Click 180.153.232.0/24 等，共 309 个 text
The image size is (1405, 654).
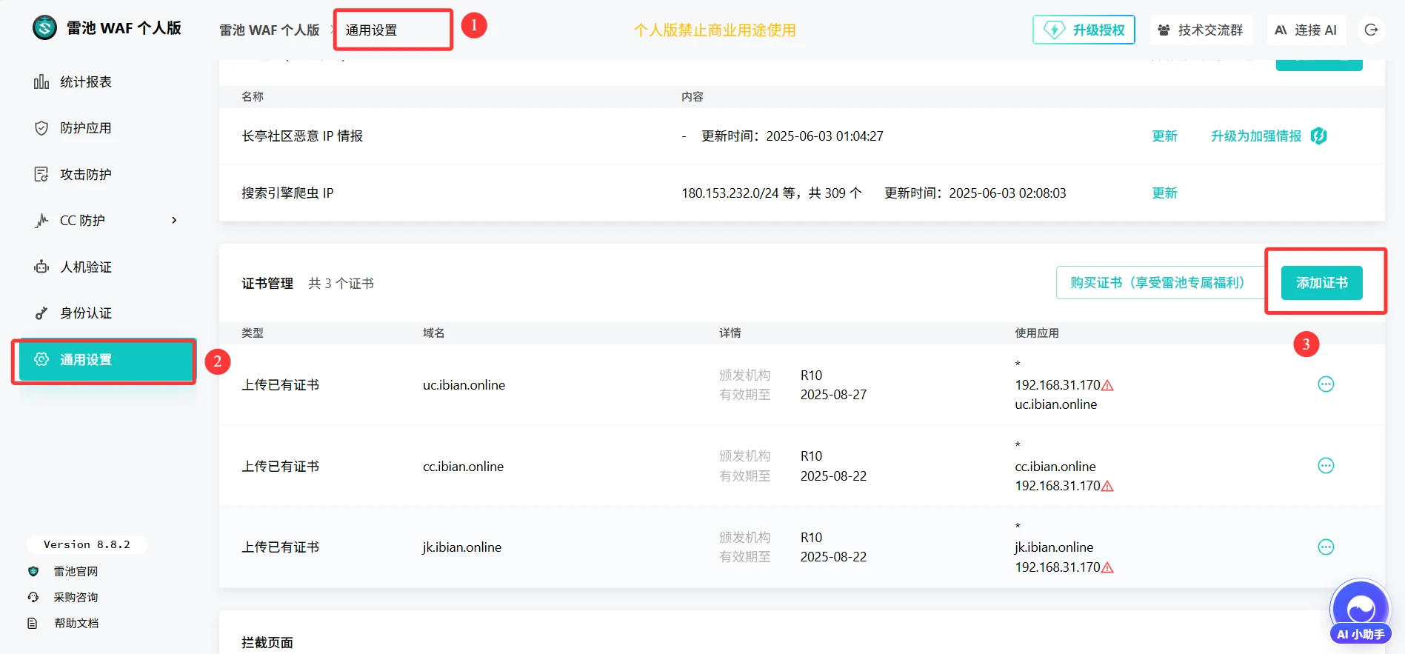[772, 193]
